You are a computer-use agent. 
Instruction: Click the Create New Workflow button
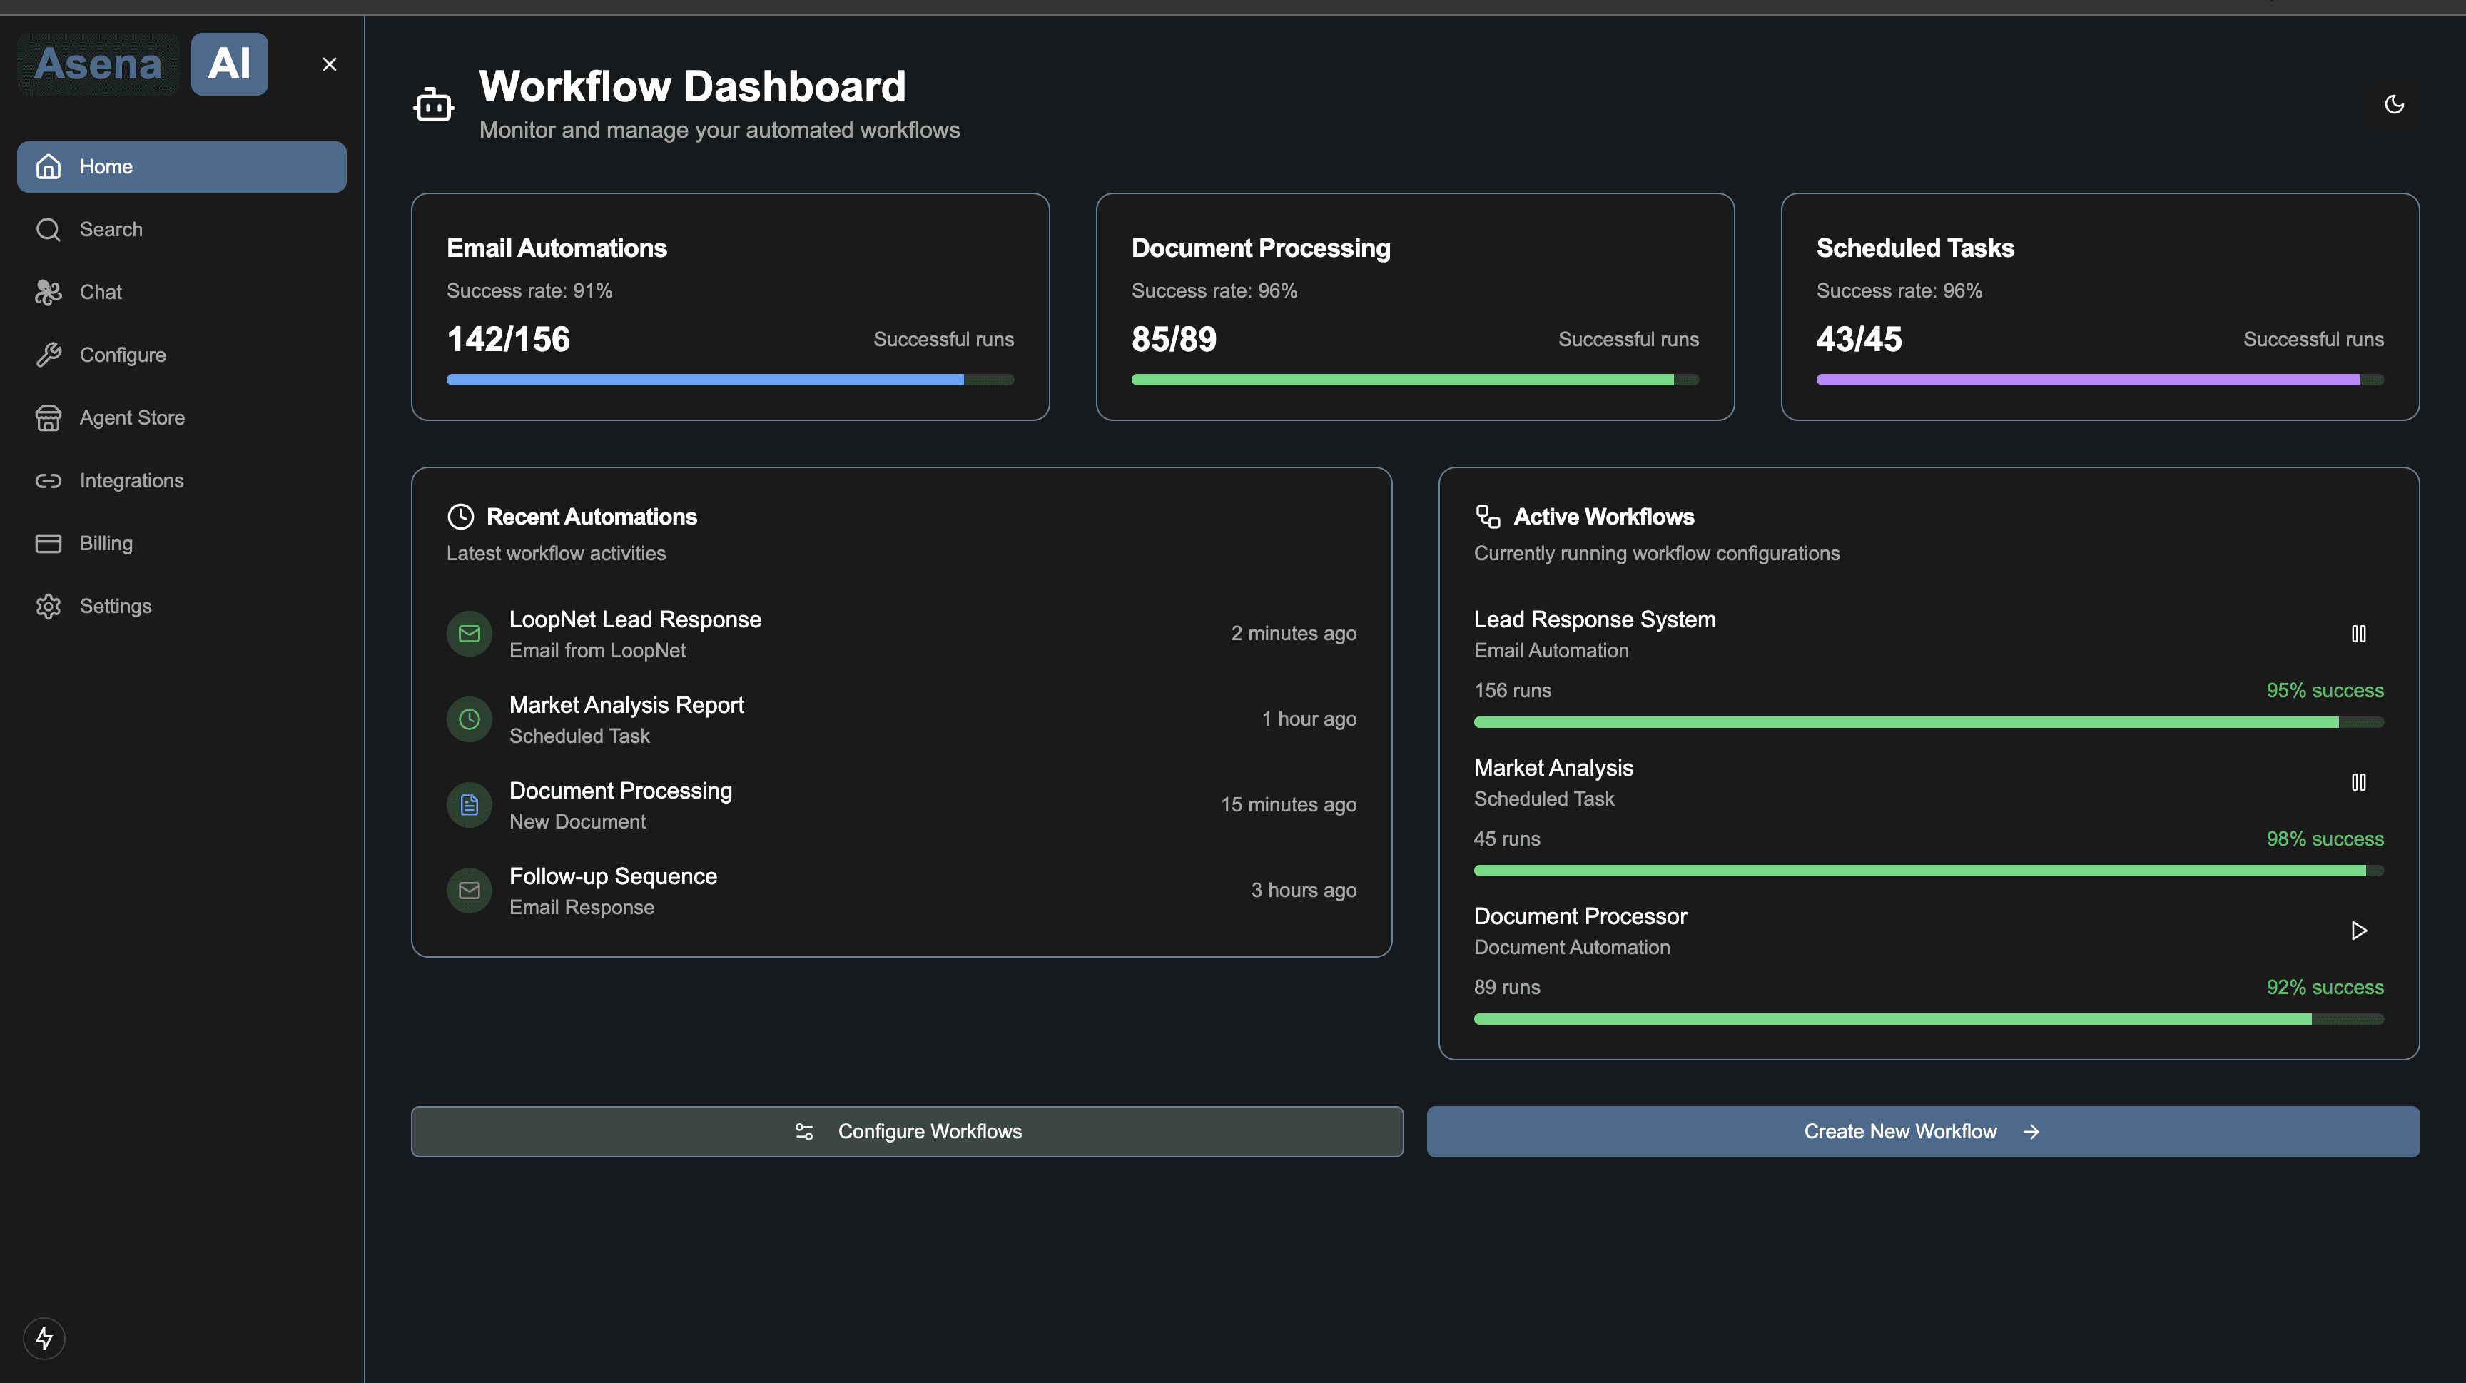tap(1923, 1131)
